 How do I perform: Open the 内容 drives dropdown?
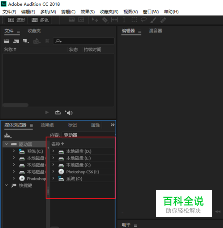[x=88, y=135]
